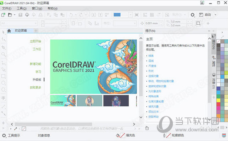This screenshot has width=228, height=141.
Task: Click the Undo arrow icon
Action: point(71,15)
